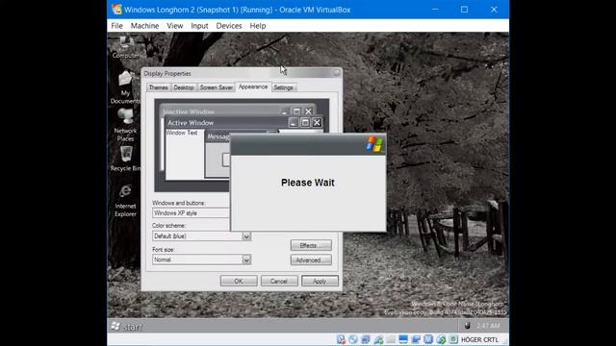This screenshot has width=616, height=346.
Task: Select the Recycle Bin desktop icon
Action: (x=126, y=159)
